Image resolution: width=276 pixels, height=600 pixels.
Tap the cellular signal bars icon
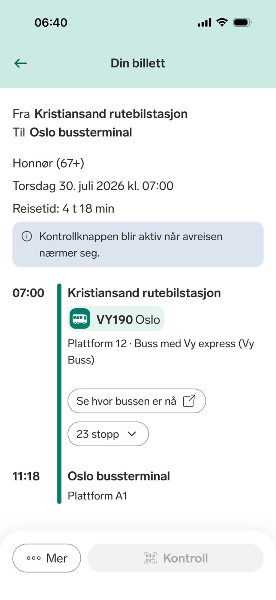point(205,23)
